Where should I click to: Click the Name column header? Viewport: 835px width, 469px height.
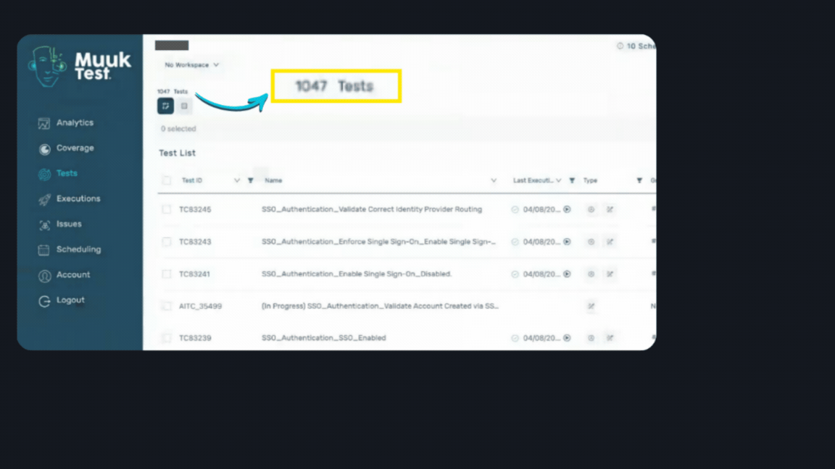(x=273, y=181)
